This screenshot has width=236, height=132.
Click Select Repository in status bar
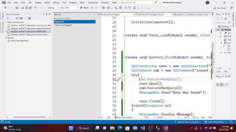click(x=215, y=122)
